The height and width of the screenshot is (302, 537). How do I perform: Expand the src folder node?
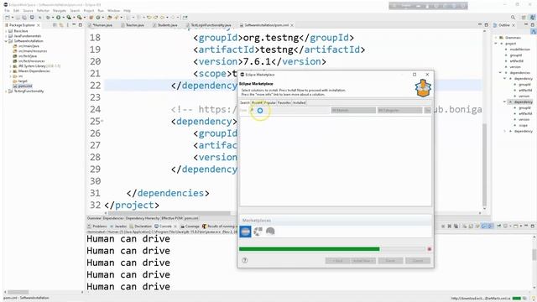(11, 76)
